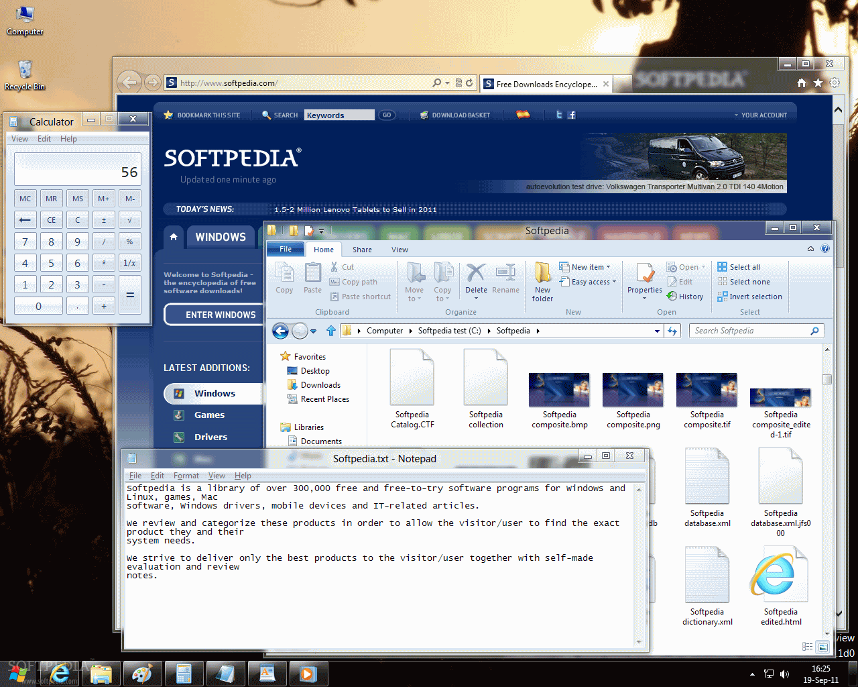Click the volume icon in the system tray
The image size is (858, 687).
(x=784, y=674)
